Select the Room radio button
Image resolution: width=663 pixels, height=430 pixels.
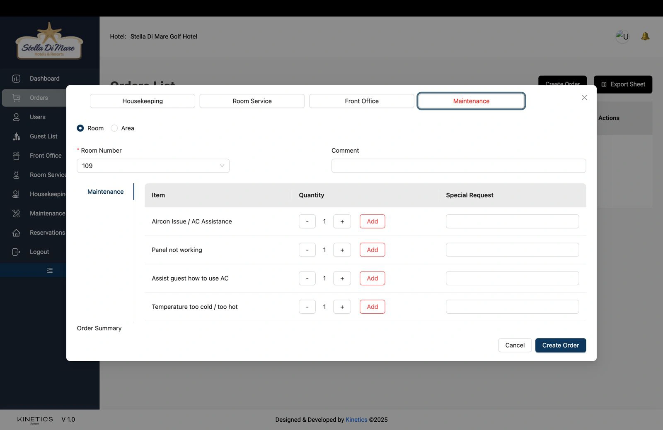(80, 128)
